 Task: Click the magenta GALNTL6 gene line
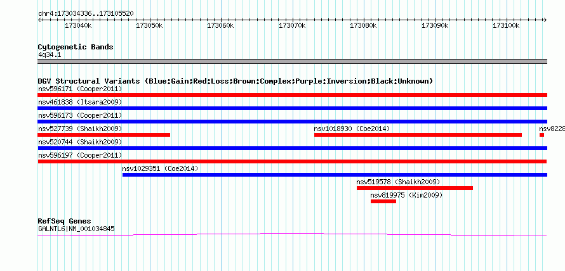pyautogui.click(x=293, y=235)
